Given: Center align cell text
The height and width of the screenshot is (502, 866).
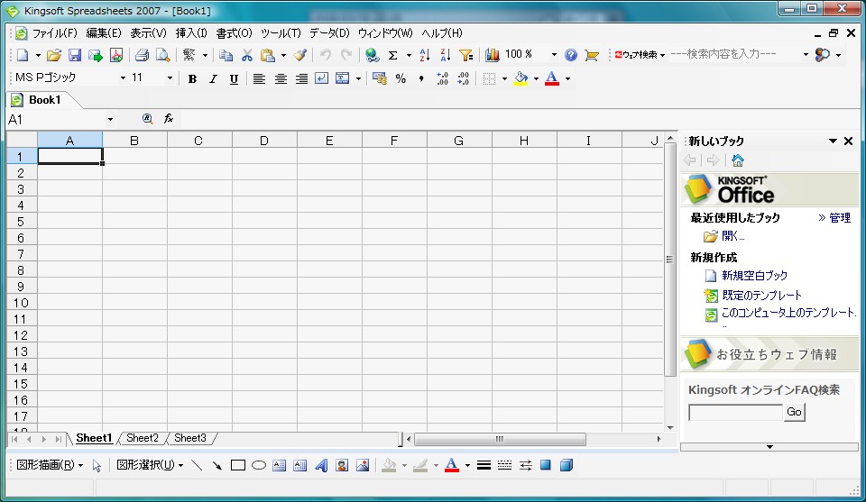Looking at the screenshot, I should coord(280,78).
